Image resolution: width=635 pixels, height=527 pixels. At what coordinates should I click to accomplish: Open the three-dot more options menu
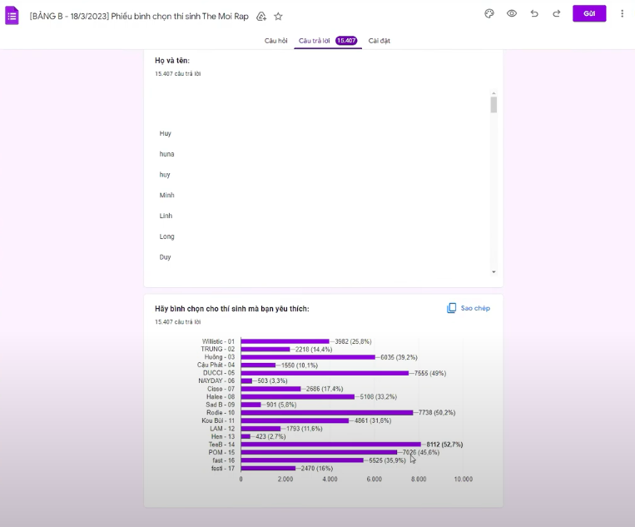pos(622,13)
